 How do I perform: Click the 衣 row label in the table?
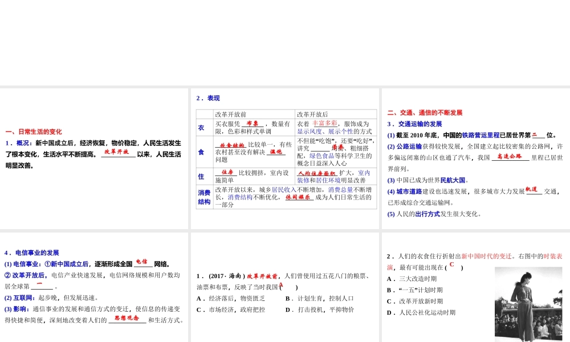click(x=201, y=128)
